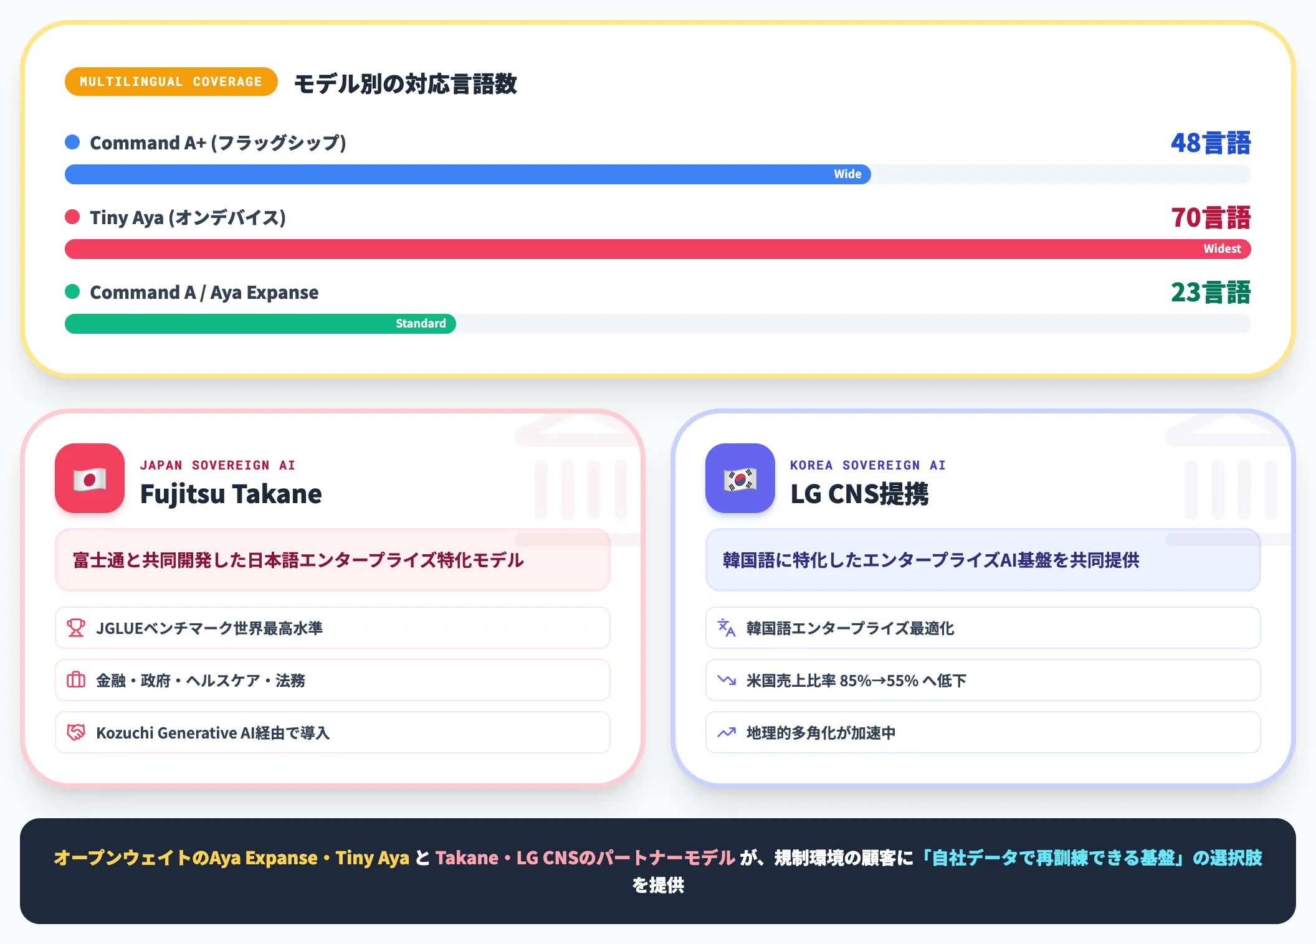Click the MULTILINGUAL COVERAGE badge

(171, 82)
